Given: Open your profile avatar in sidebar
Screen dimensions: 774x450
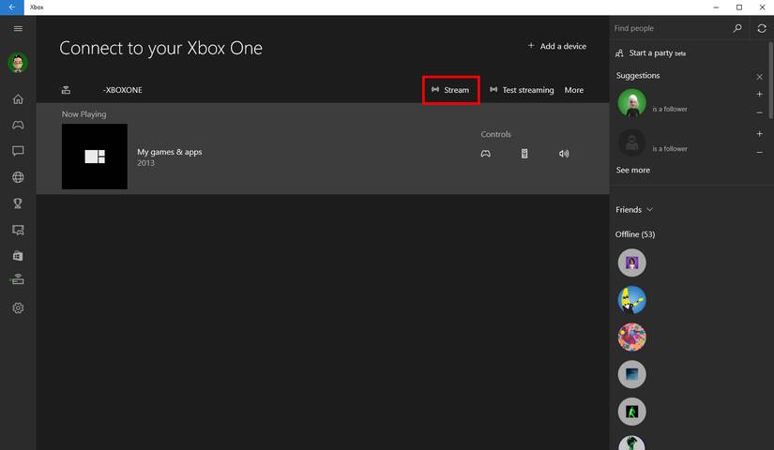Looking at the screenshot, I should (x=18, y=63).
